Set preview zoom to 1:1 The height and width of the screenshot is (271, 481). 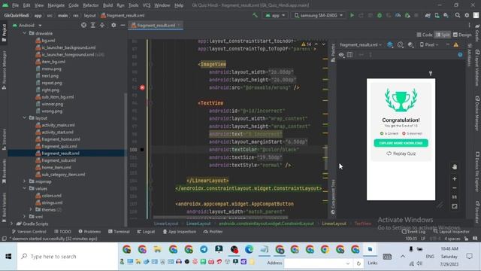pyautogui.click(x=455, y=197)
